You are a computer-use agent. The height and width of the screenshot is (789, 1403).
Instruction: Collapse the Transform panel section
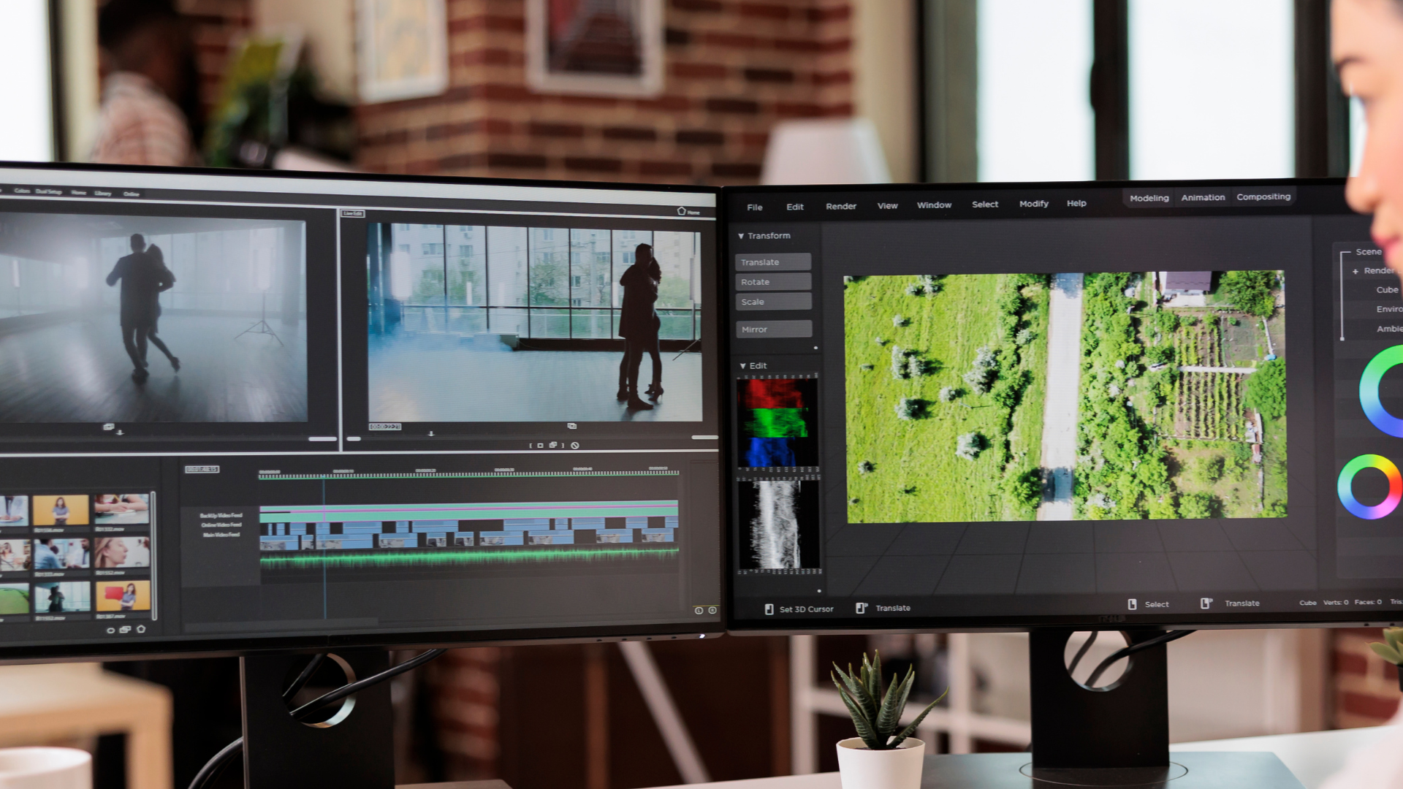741,236
